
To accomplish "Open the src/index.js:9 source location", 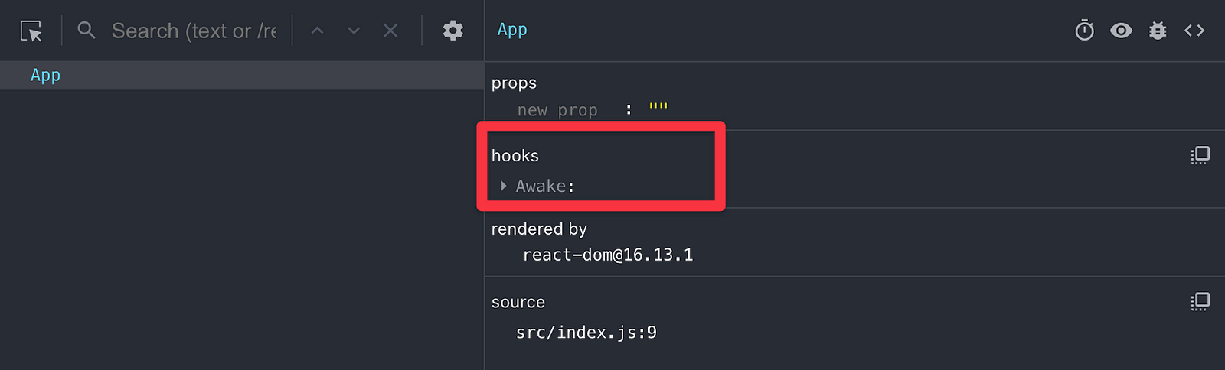I will (586, 333).
